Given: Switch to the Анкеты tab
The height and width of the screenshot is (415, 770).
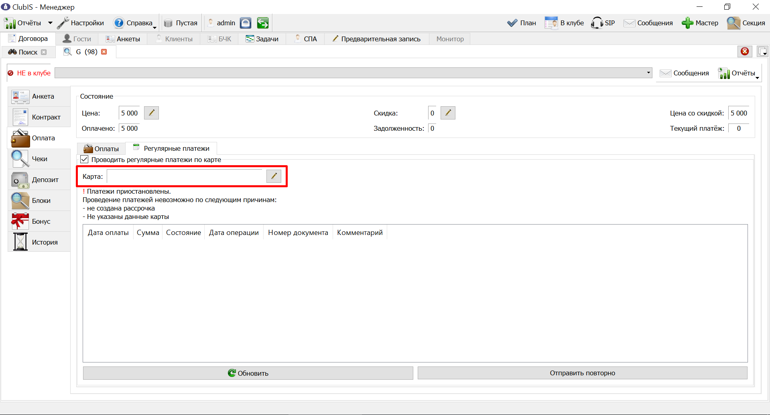Looking at the screenshot, I should click(x=123, y=39).
